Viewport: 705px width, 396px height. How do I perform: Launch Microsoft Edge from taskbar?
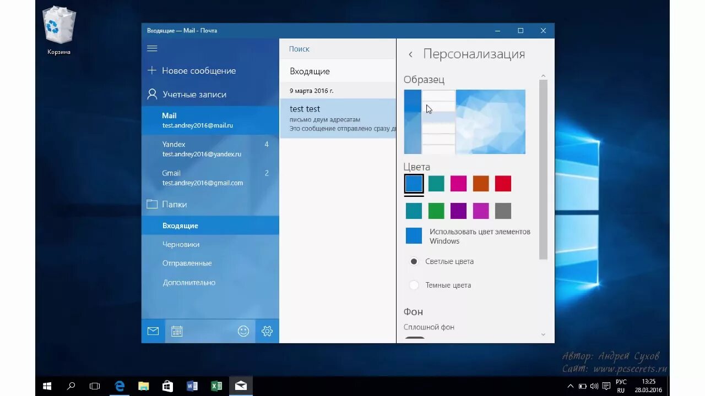(x=120, y=386)
